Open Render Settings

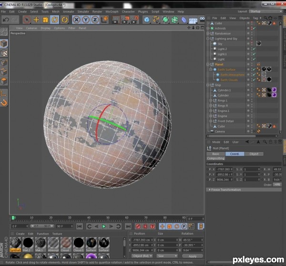click(x=134, y=20)
